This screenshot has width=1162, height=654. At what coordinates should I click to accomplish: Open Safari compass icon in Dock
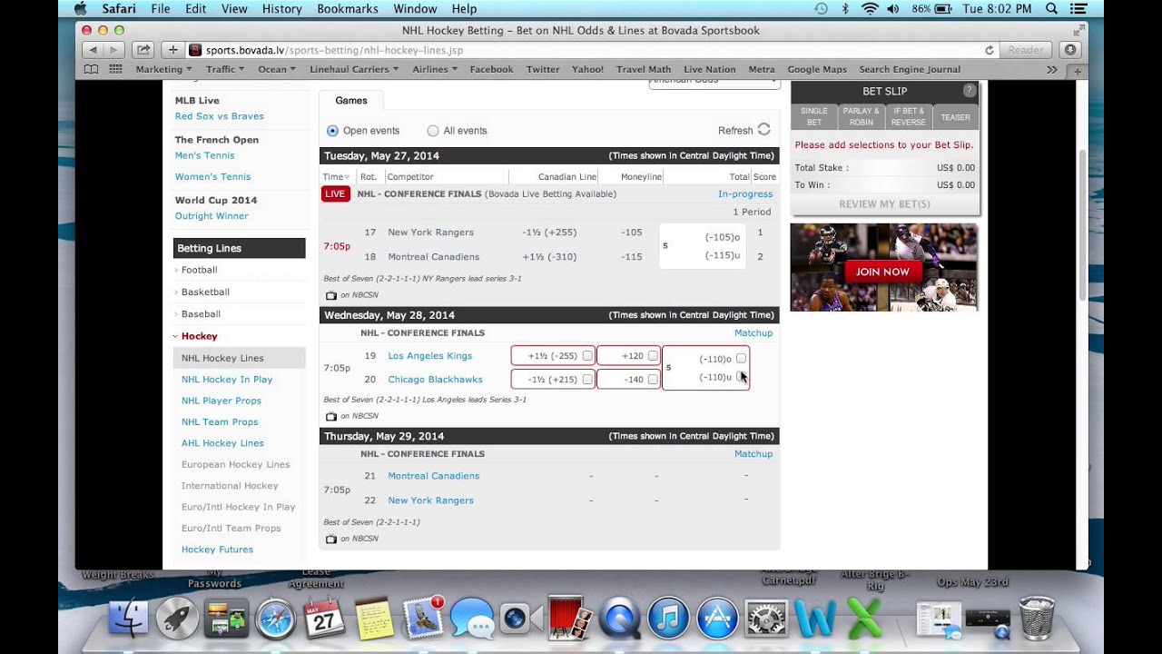click(x=275, y=619)
